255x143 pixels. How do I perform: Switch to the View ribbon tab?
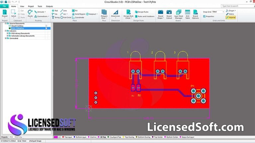click(22, 6)
